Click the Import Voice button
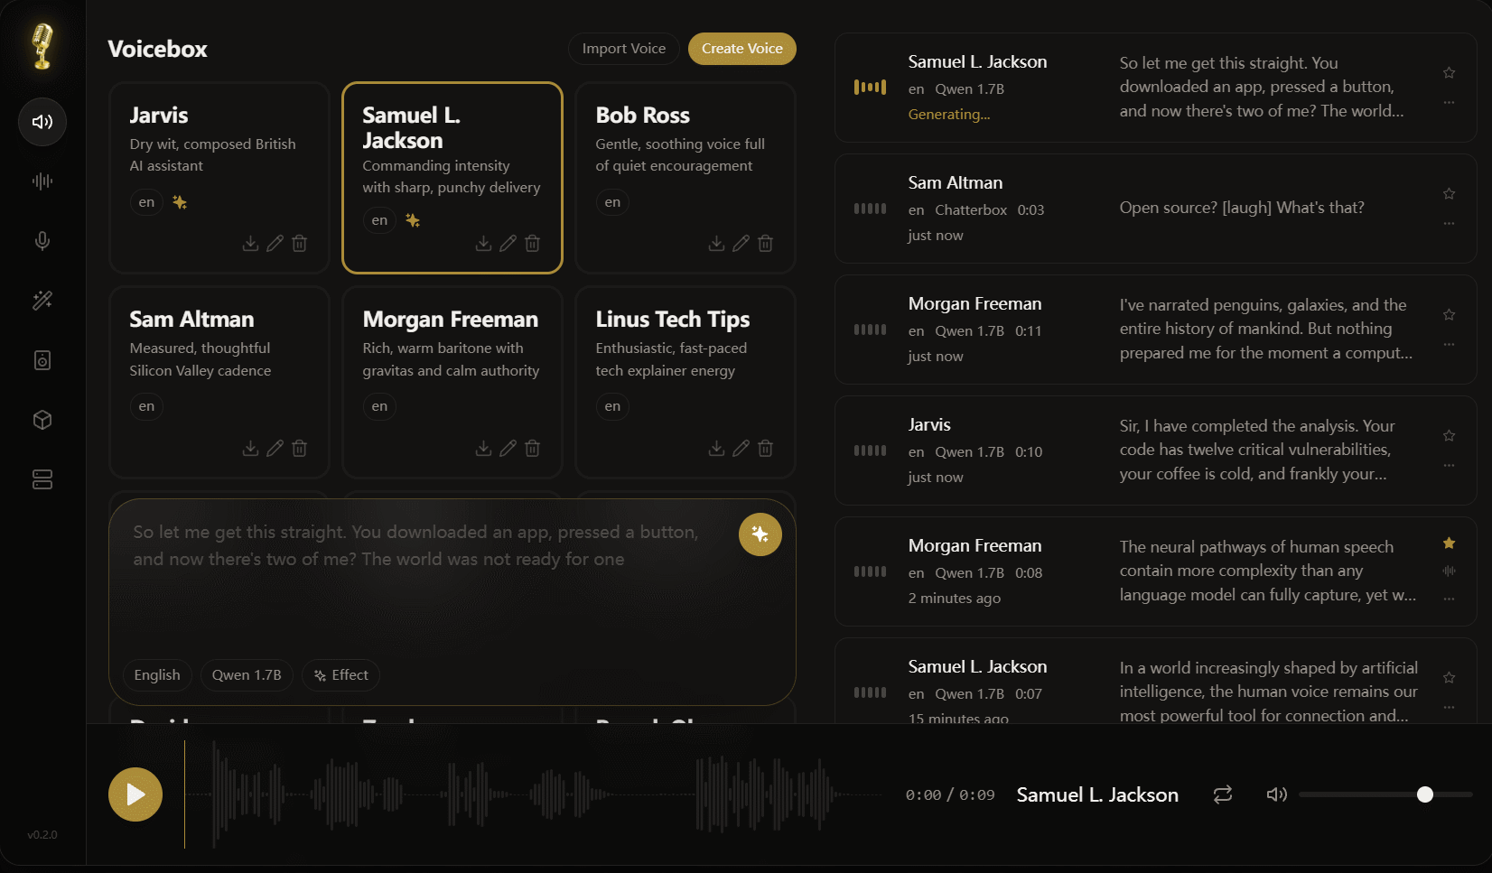This screenshot has width=1492, height=873. pyautogui.click(x=624, y=49)
